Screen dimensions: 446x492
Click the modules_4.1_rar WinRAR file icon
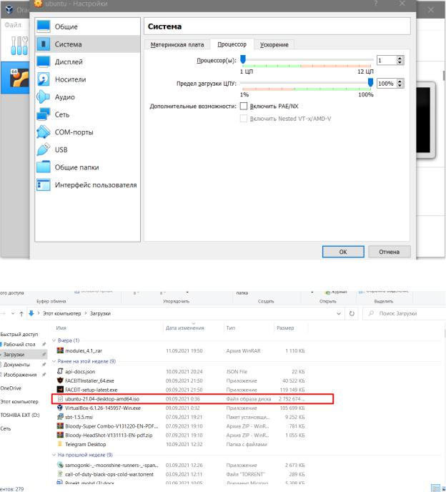[x=60, y=350]
